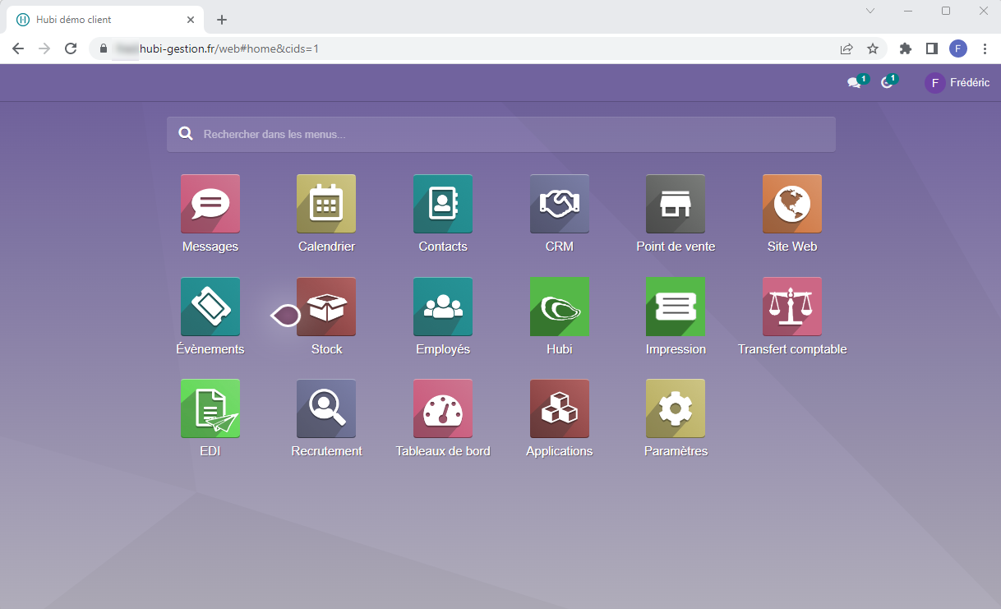
Task: Click the magnifier icon in search bar
Action: 186,134
